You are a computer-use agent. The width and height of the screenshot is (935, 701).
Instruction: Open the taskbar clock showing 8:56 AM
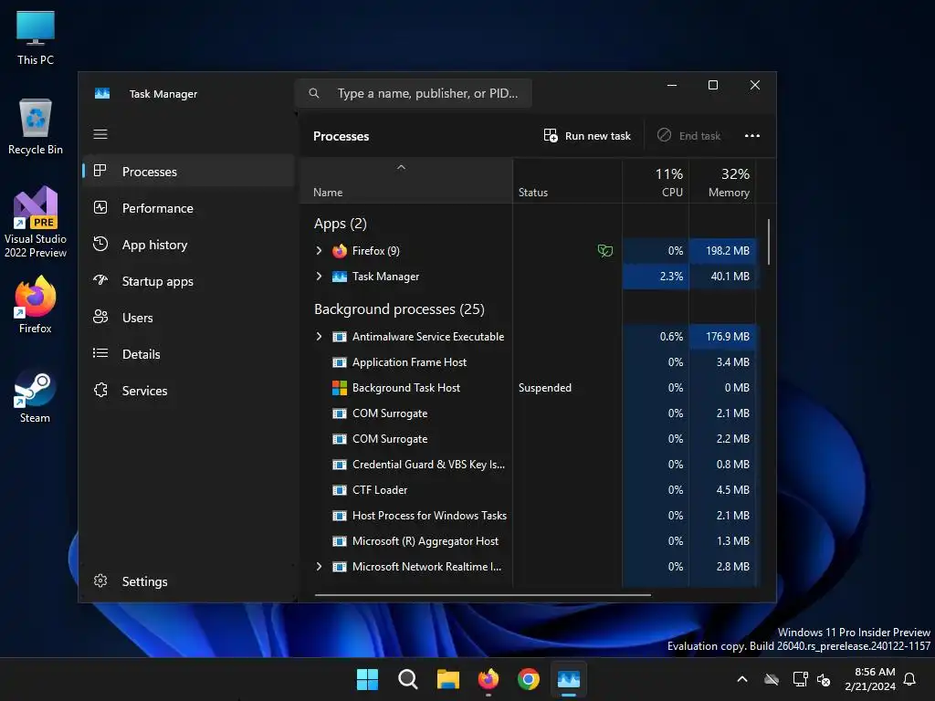tap(870, 679)
